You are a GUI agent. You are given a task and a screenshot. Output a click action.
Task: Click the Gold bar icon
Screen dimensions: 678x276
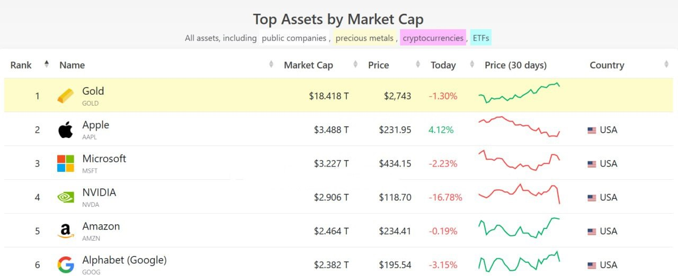tap(66, 96)
